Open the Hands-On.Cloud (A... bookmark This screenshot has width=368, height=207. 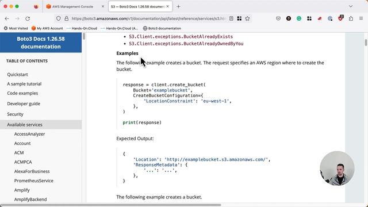pos(120,28)
